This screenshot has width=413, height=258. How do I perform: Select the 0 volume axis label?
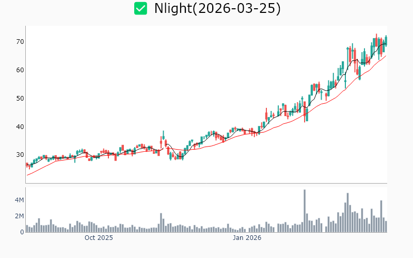point(22,232)
